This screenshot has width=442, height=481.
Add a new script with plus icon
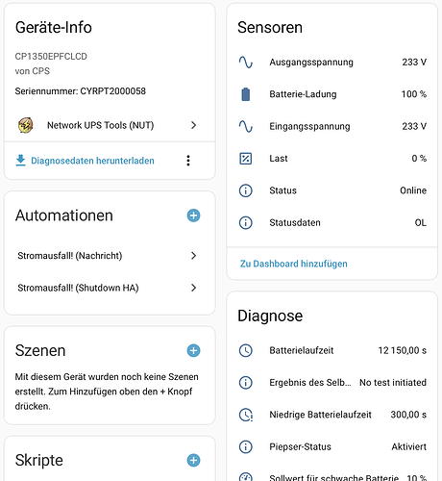193,460
